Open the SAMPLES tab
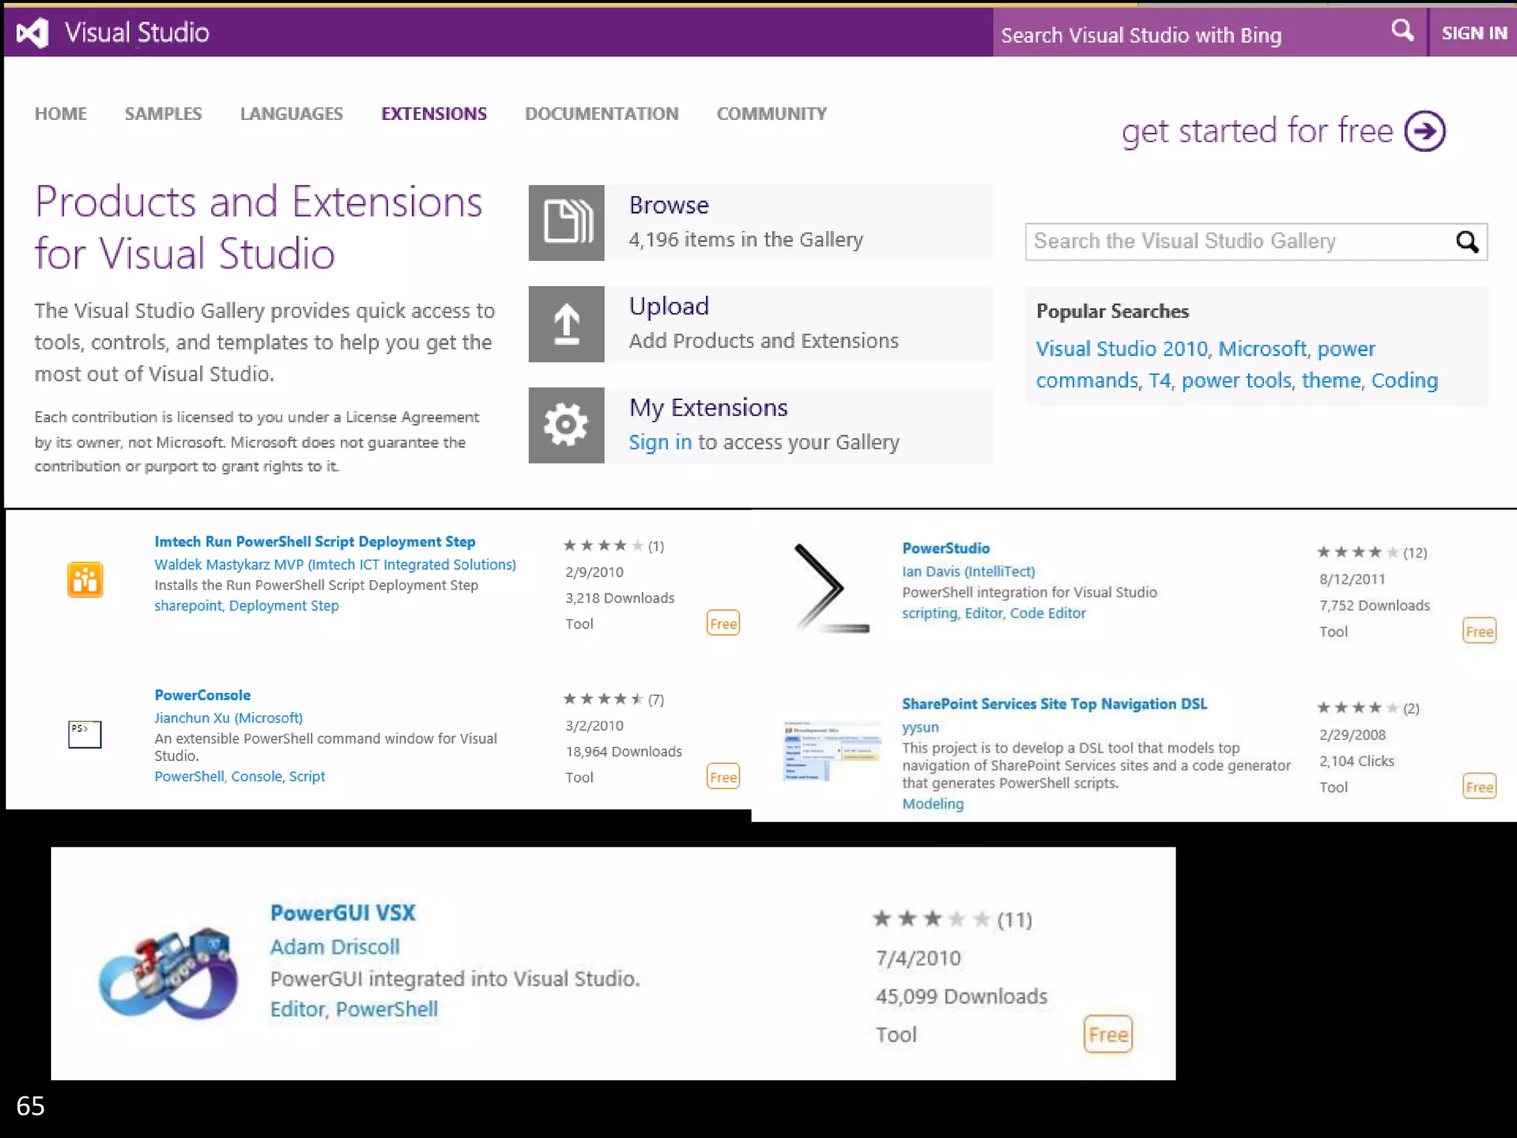Screen dimensions: 1517x1138 (163, 113)
